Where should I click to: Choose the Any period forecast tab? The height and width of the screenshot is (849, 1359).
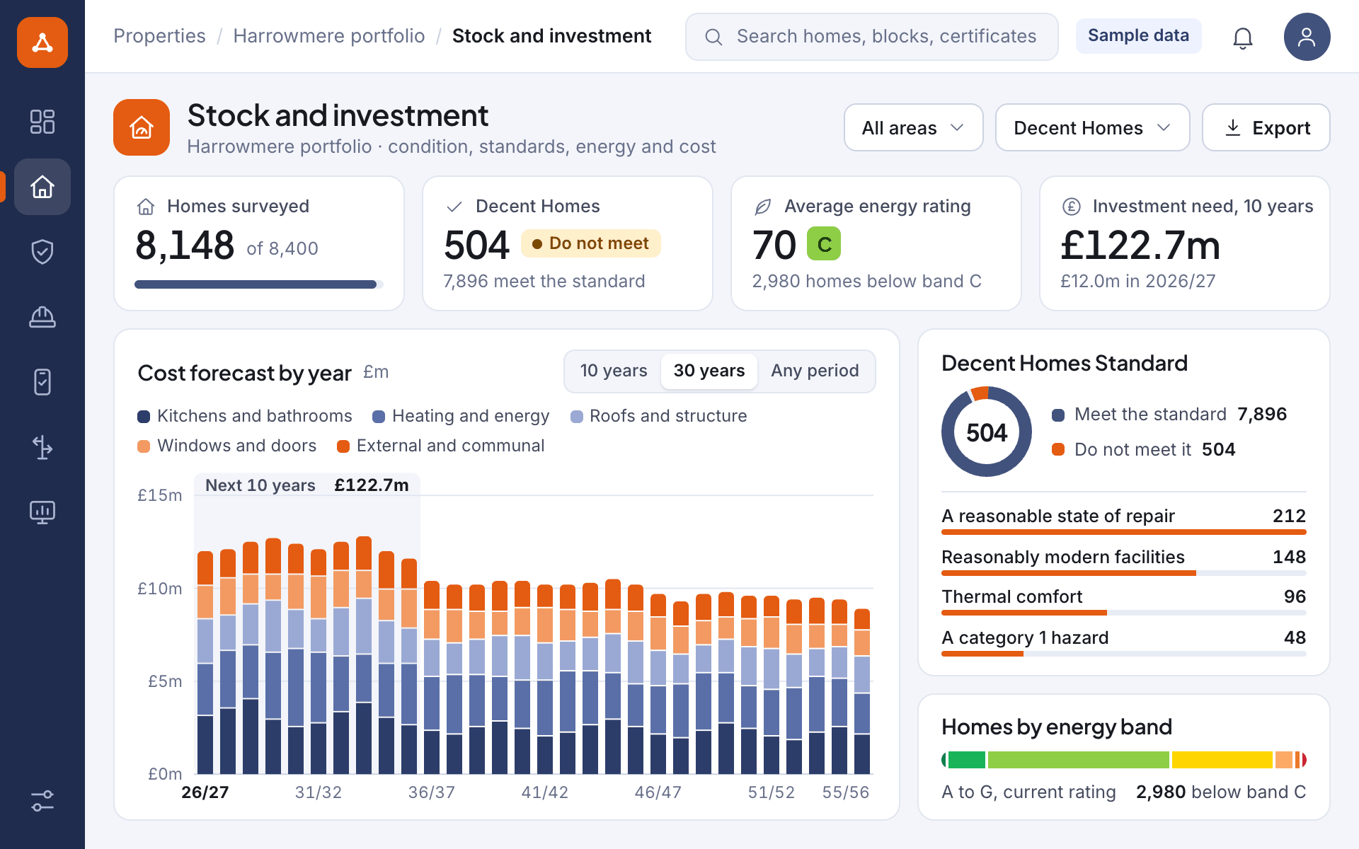point(815,371)
